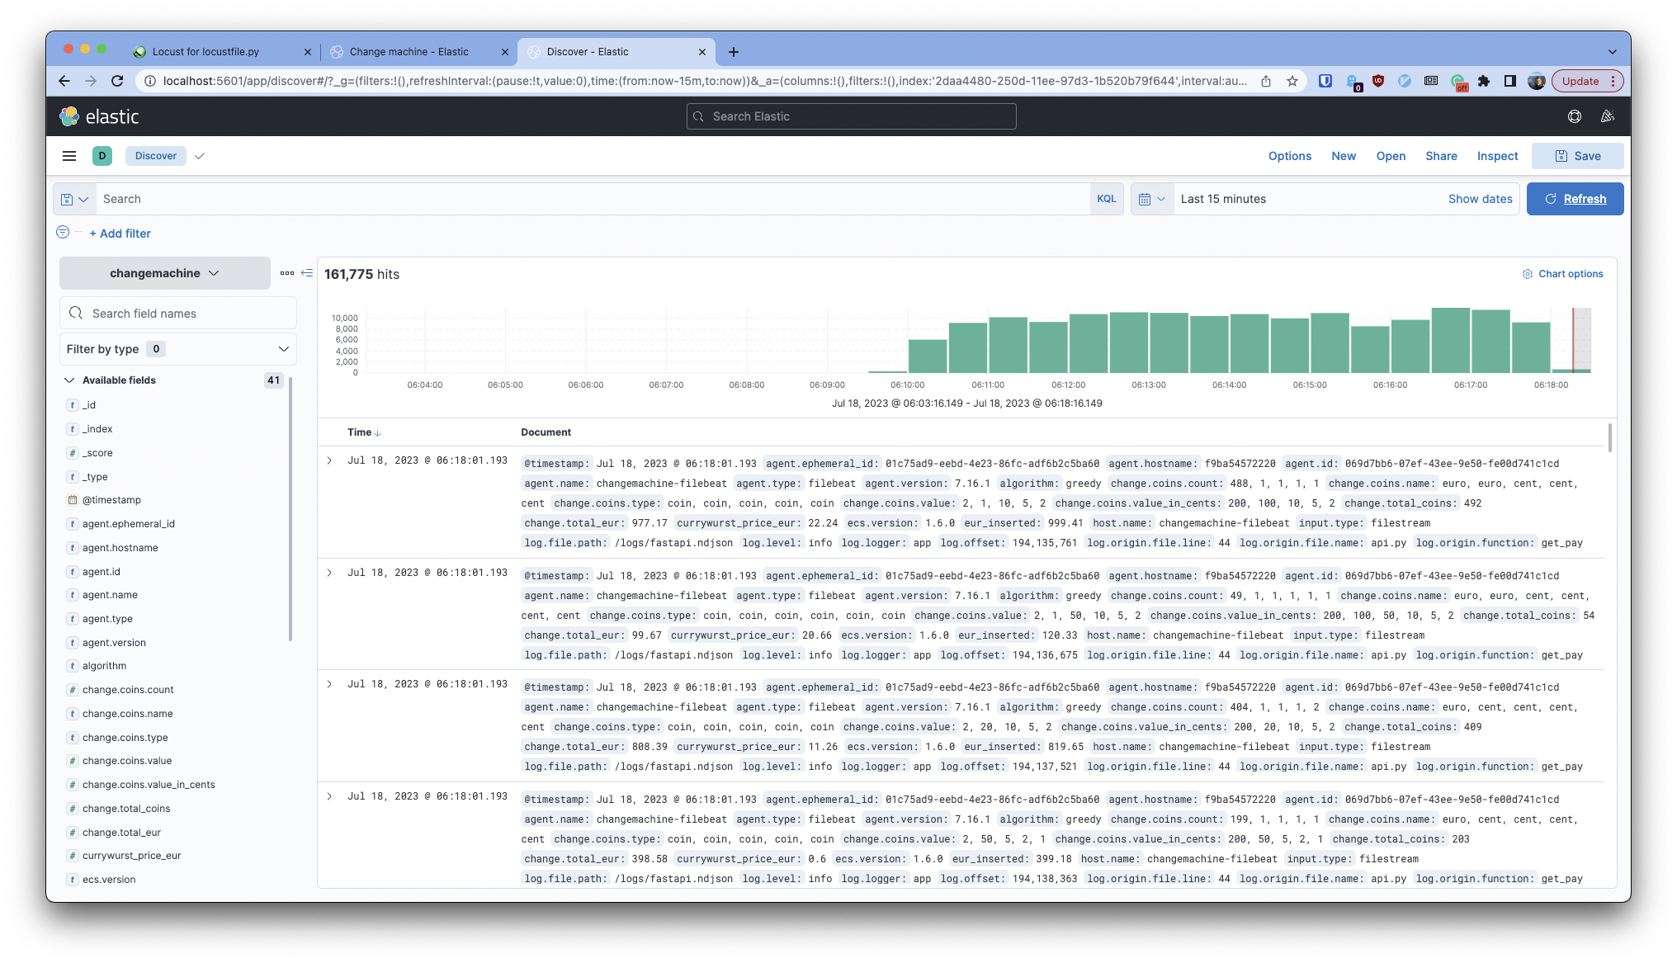Viewport: 1677px width, 963px height.
Task: Open index pattern options ellipsis icon
Action: (286, 273)
